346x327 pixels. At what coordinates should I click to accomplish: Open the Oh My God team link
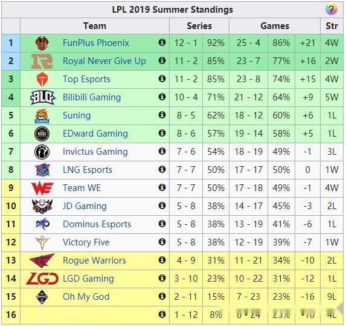pos(86,297)
